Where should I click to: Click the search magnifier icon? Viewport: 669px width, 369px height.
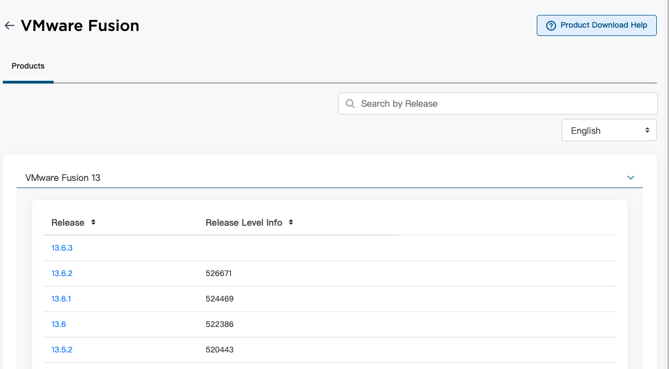click(350, 103)
